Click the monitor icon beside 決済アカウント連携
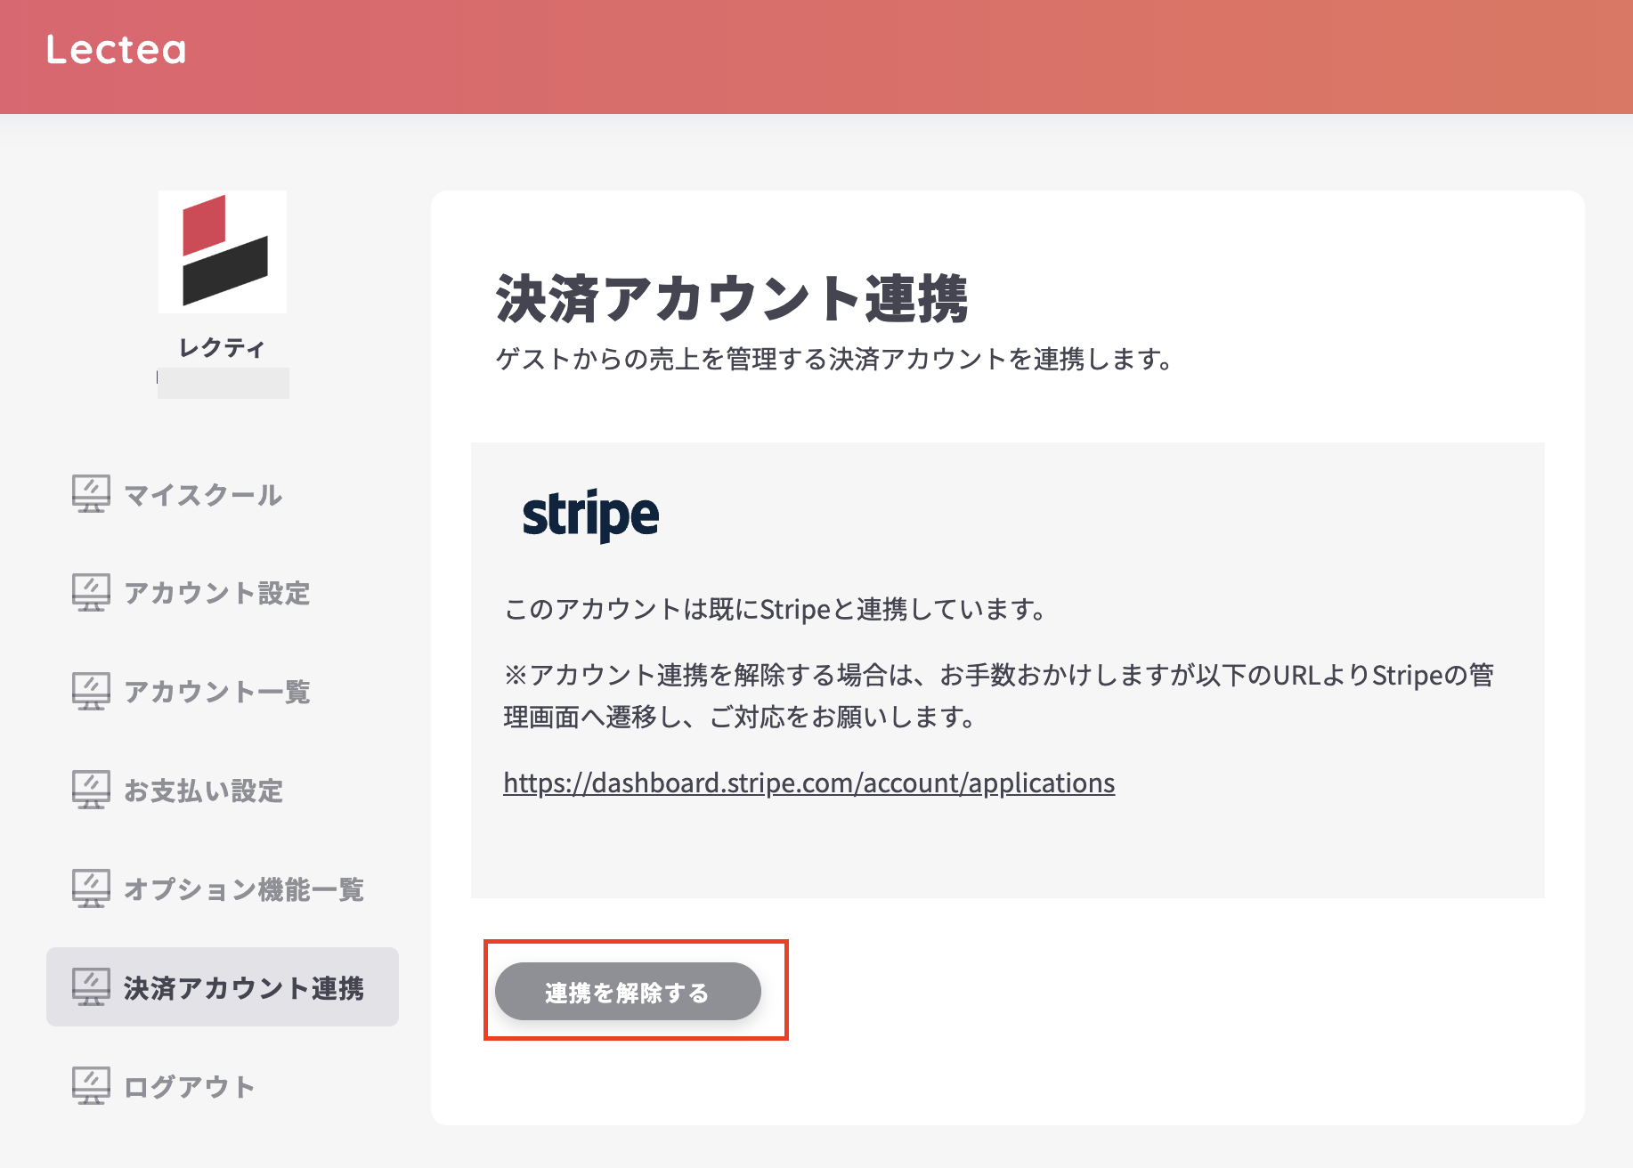This screenshot has width=1633, height=1168. pyautogui.click(x=91, y=987)
